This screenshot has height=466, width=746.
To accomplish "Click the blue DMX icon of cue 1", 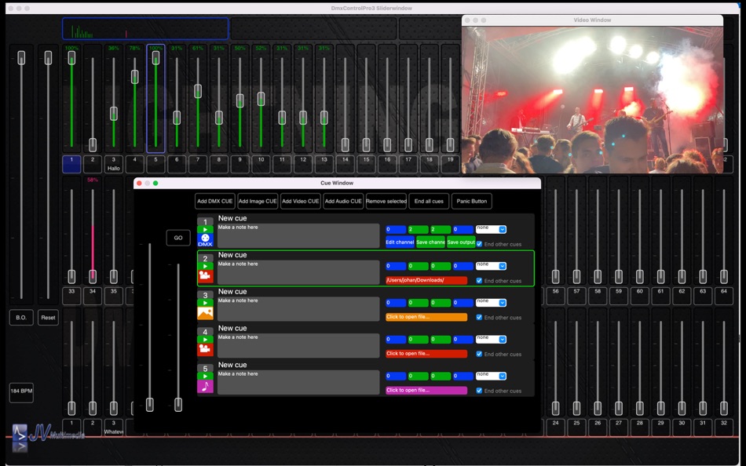I will coord(205,240).
